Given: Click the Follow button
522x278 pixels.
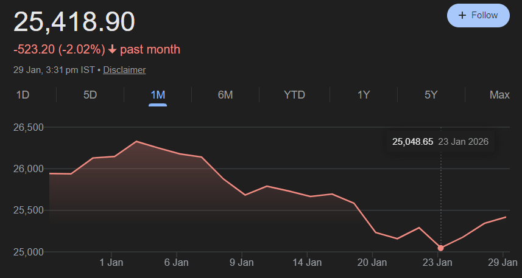Looking at the screenshot, I should point(478,15).
